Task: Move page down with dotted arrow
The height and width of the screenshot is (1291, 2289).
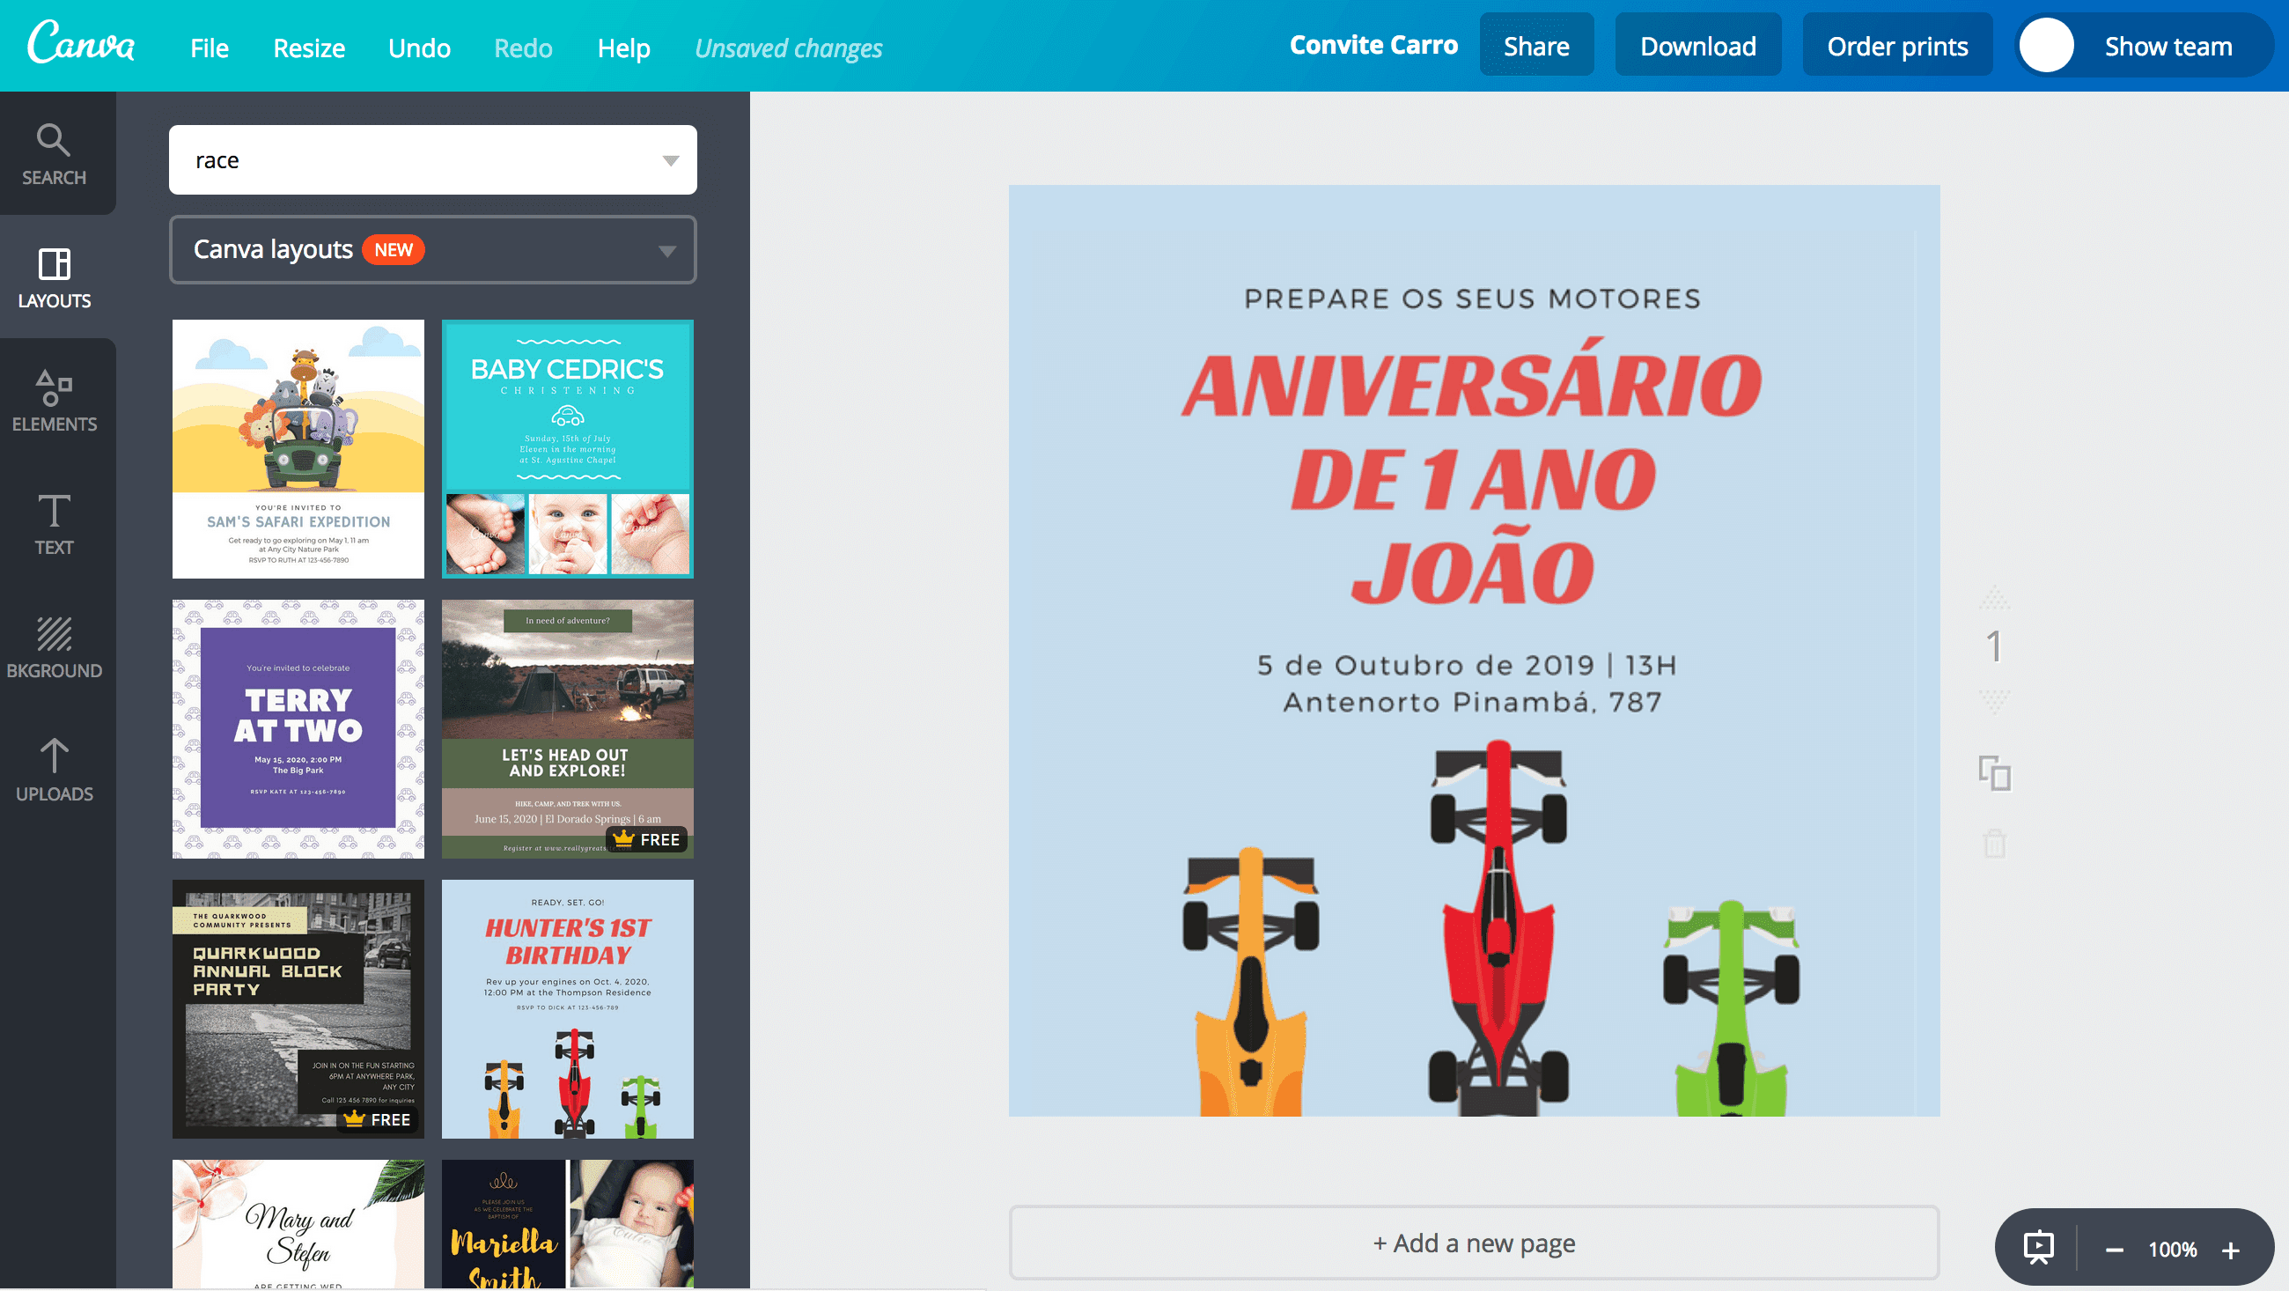Action: (1994, 701)
